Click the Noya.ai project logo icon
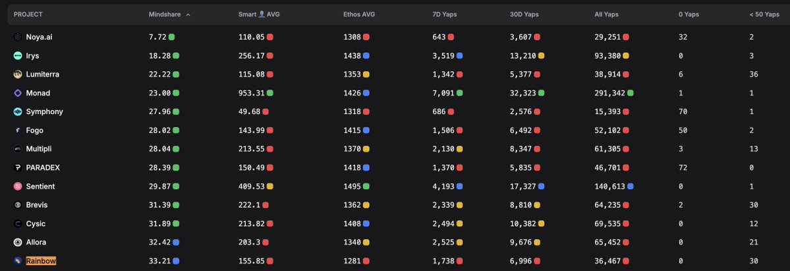This screenshot has height=271, width=790. [x=18, y=37]
